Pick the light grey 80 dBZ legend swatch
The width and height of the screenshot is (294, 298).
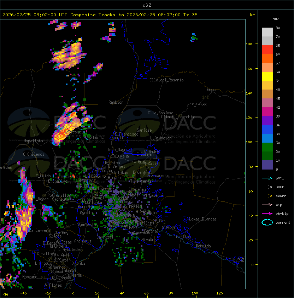pyautogui.click(x=267, y=32)
